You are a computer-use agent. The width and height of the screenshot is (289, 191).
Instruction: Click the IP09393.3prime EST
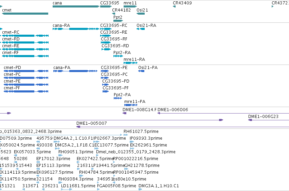point(132,142)
